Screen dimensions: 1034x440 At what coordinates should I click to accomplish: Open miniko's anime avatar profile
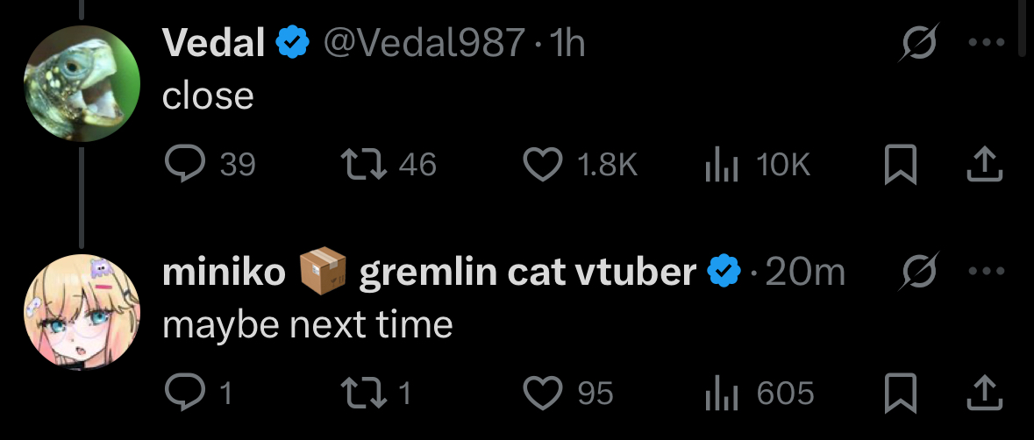[81, 312]
